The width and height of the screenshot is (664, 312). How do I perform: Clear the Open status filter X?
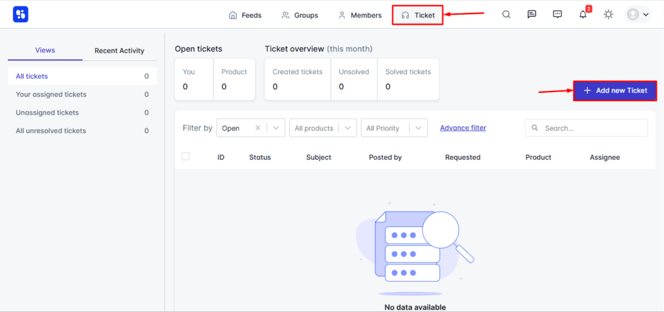pyautogui.click(x=257, y=128)
